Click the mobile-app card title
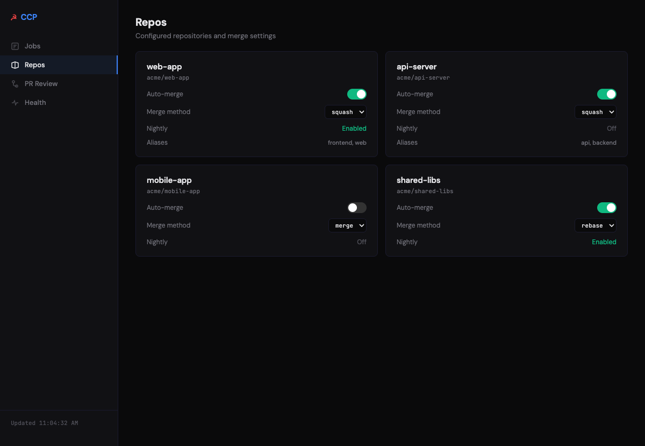 [169, 180]
